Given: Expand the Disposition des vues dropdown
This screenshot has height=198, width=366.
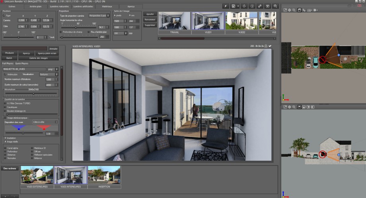Looking at the screenshot, I should click(45, 122).
